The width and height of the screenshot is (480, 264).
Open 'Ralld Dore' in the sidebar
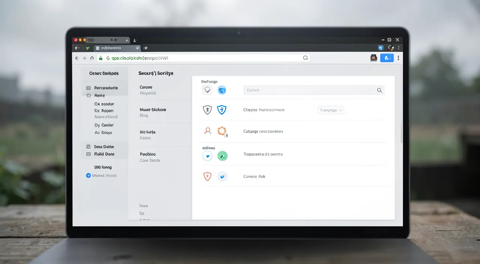(104, 154)
